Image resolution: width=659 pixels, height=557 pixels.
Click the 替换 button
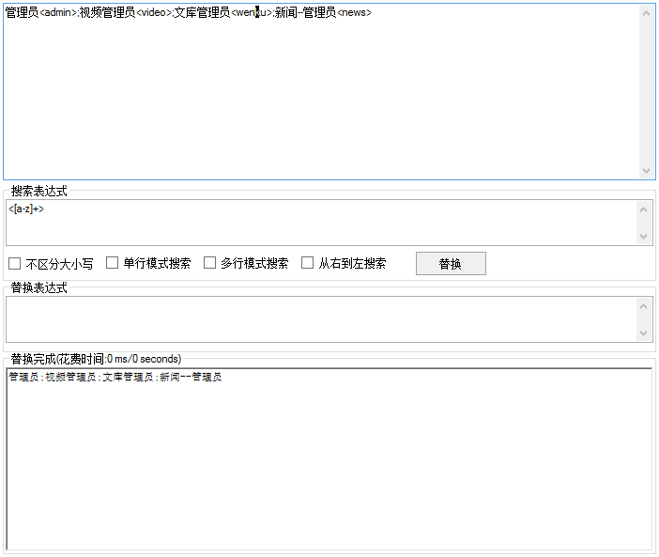451,264
